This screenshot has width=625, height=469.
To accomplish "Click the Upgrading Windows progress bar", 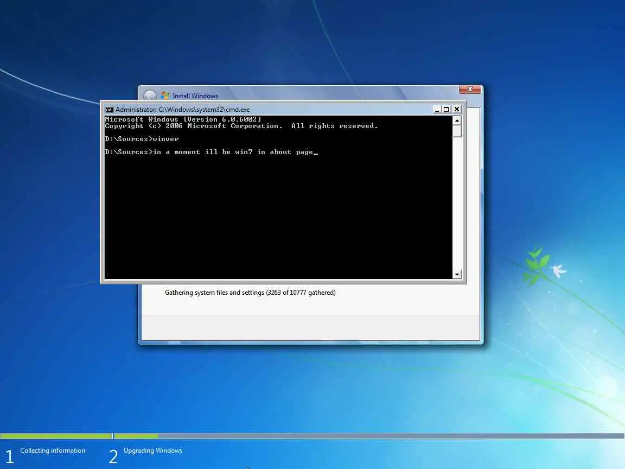I will coord(369,436).
